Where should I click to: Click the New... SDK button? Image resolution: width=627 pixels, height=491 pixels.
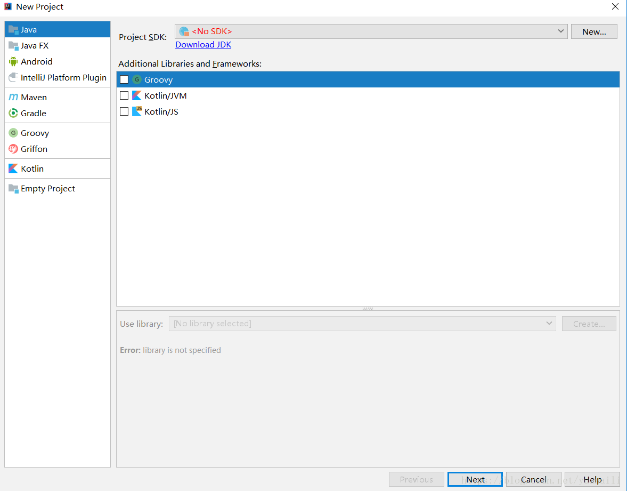594,31
